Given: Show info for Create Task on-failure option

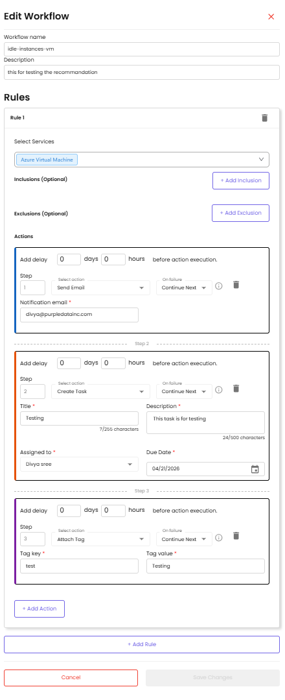Looking at the screenshot, I should [x=218, y=390].
